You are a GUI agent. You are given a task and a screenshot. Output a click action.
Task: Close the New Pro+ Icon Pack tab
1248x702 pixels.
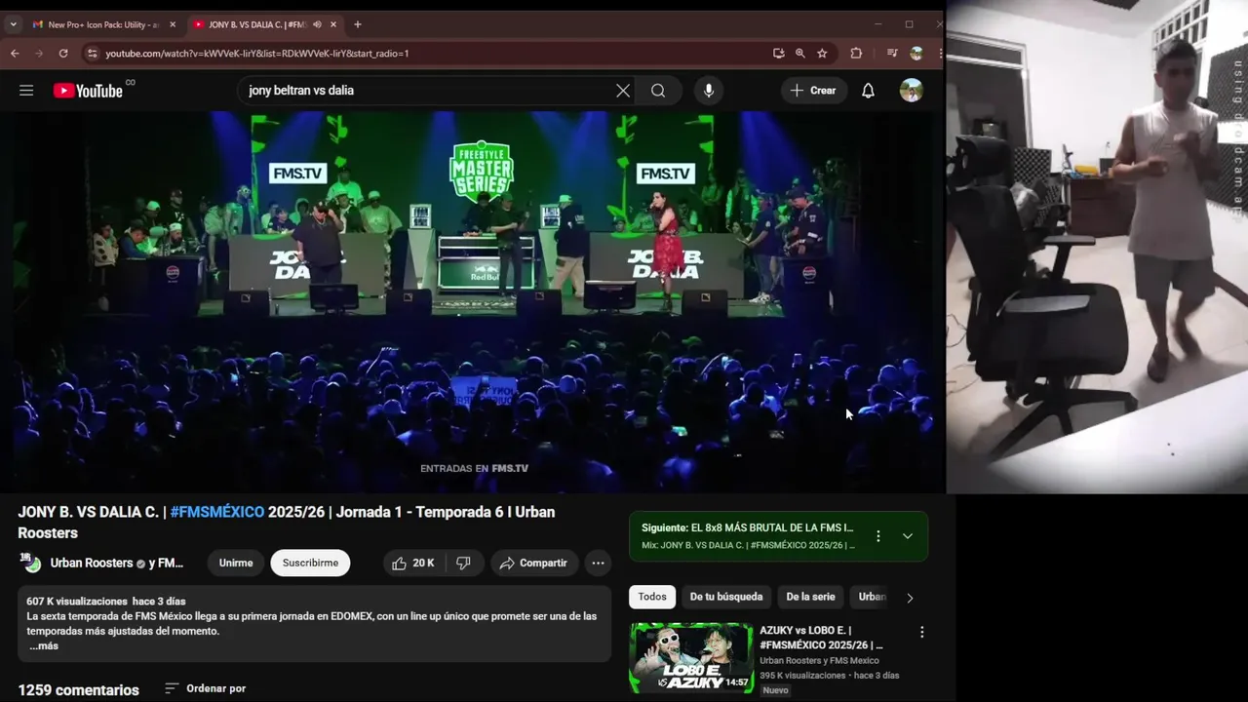(x=173, y=24)
